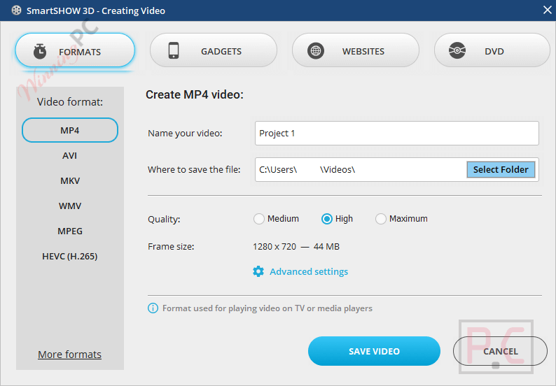Click the disc icon on DVD tab
The height and width of the screenshot is (386, 556).
(x=457, y=50)
